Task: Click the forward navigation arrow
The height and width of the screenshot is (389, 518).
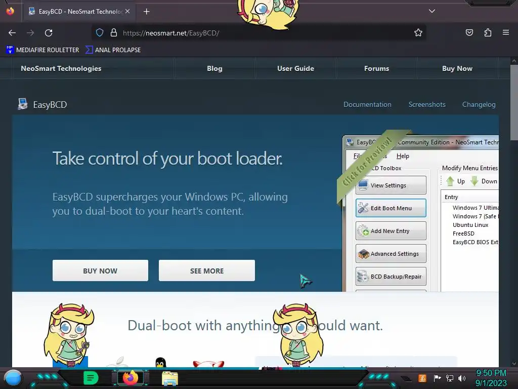Action: [x=30, y=33]
